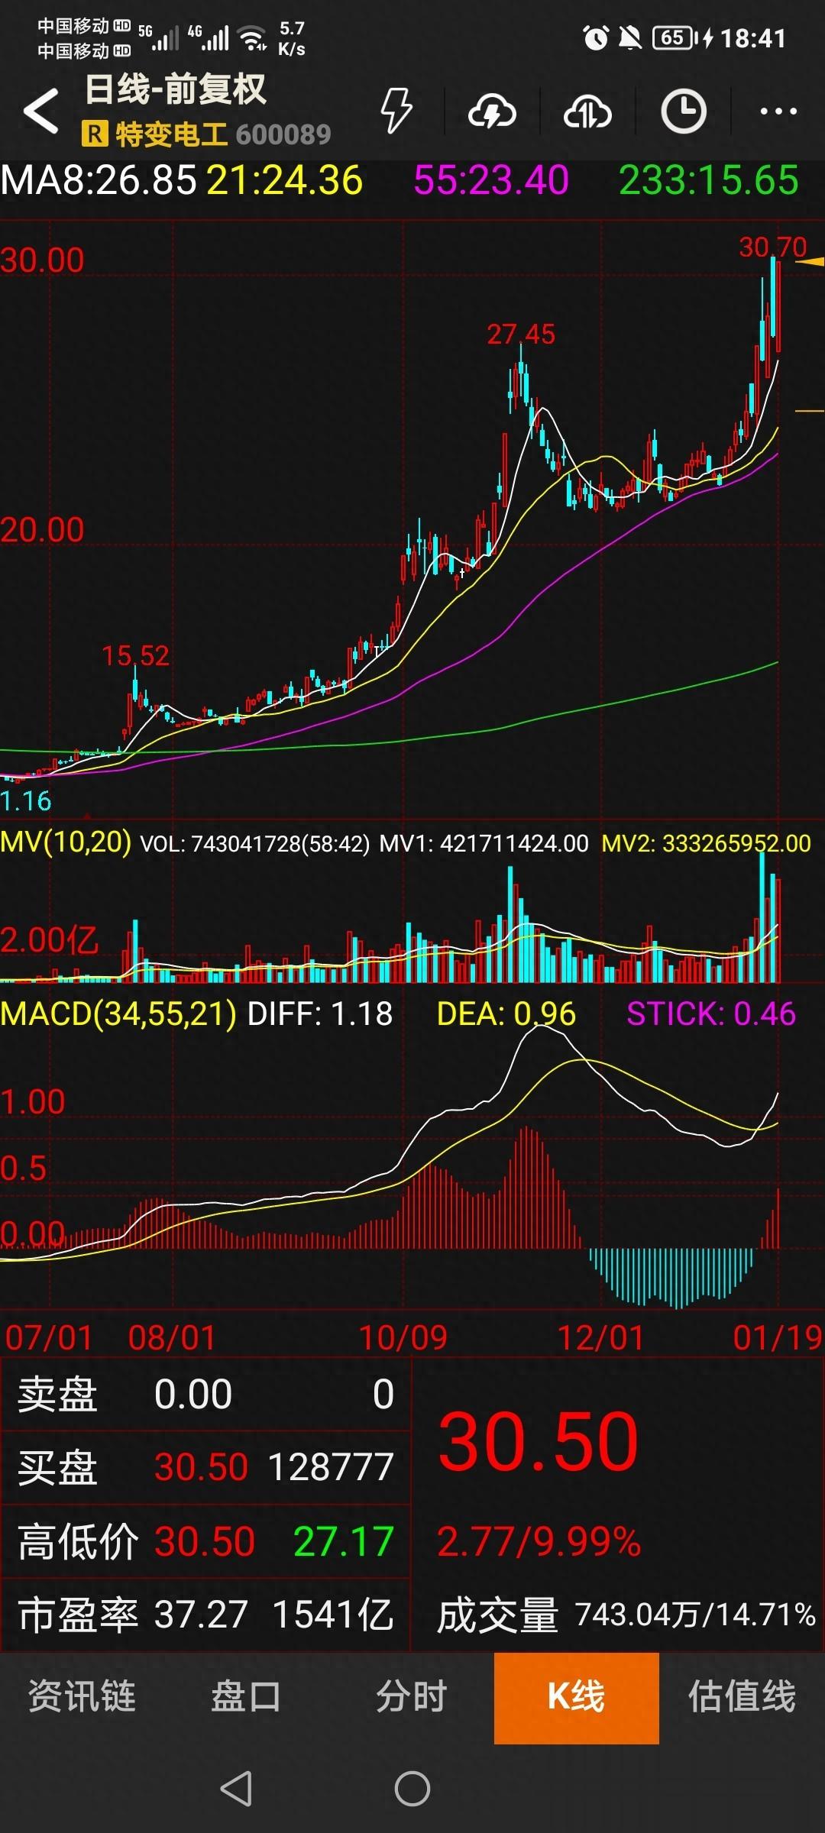Open the cloud lightning icon
825x1833 pixels.
(492, 112)
